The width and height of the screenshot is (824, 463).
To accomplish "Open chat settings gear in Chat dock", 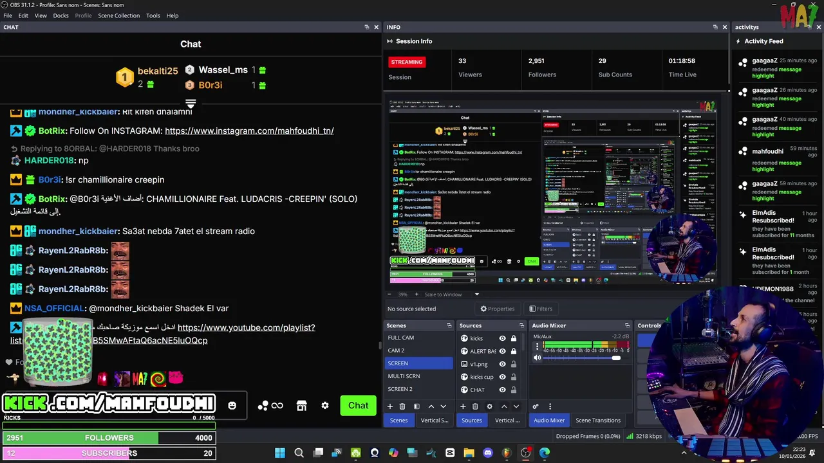I will (325, 406).
